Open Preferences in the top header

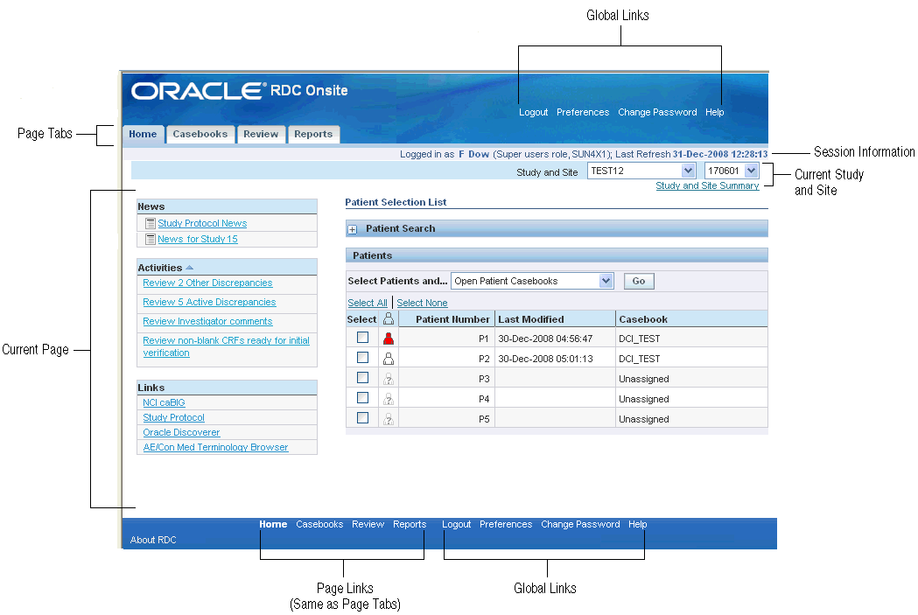pyautogui.click(x=583, y=112)
